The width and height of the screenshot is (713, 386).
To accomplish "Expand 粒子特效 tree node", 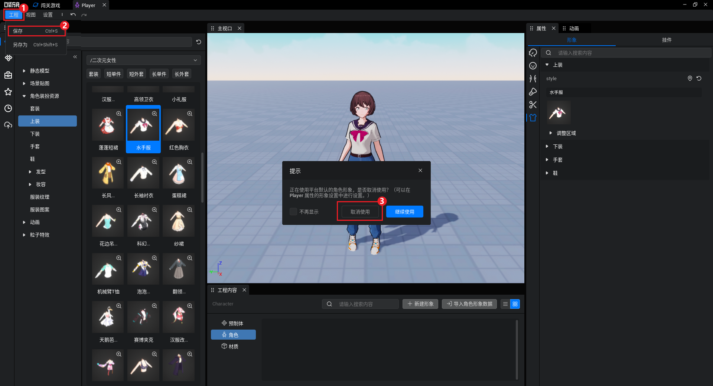I will 24,235.
